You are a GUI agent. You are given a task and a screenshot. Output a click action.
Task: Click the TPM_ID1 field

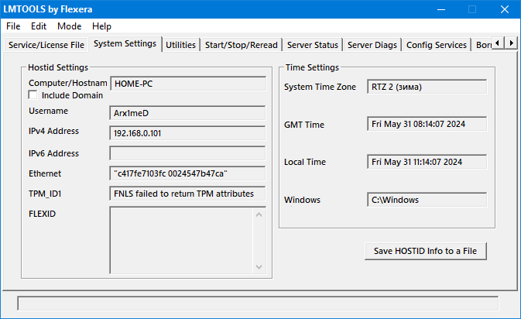pyautogui.click(x=187, y=194)
